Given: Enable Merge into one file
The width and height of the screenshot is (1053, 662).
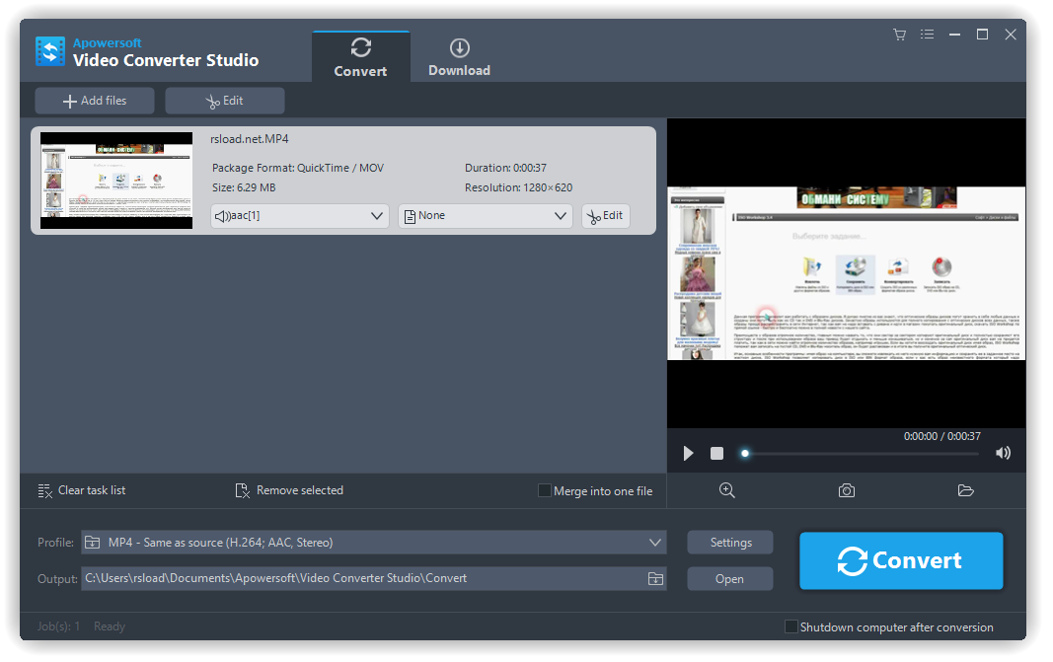Looking at the screenshot, I should pos(544,490).
